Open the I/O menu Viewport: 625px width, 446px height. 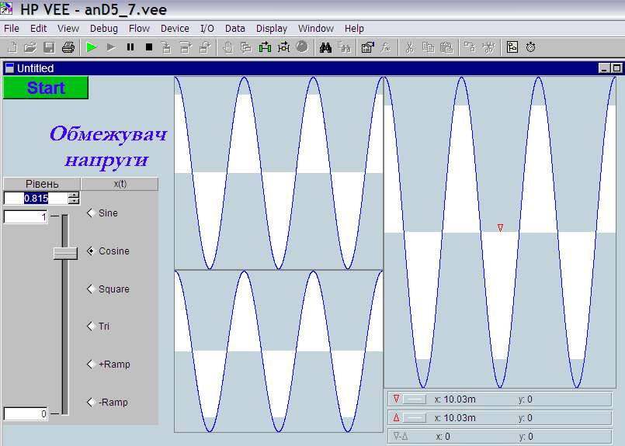click(207, 29)
